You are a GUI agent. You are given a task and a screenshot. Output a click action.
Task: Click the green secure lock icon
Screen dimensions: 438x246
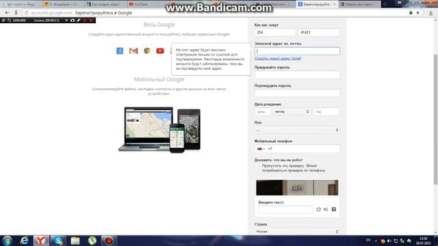[x=411, y=12]
